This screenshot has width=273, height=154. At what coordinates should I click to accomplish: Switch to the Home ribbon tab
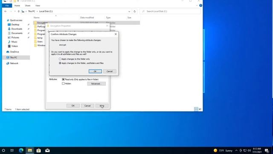click(x=17, y=6)
